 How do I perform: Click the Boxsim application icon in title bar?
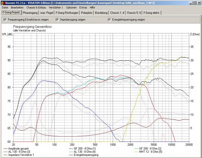pyautogui.click(x=3, y=3)
